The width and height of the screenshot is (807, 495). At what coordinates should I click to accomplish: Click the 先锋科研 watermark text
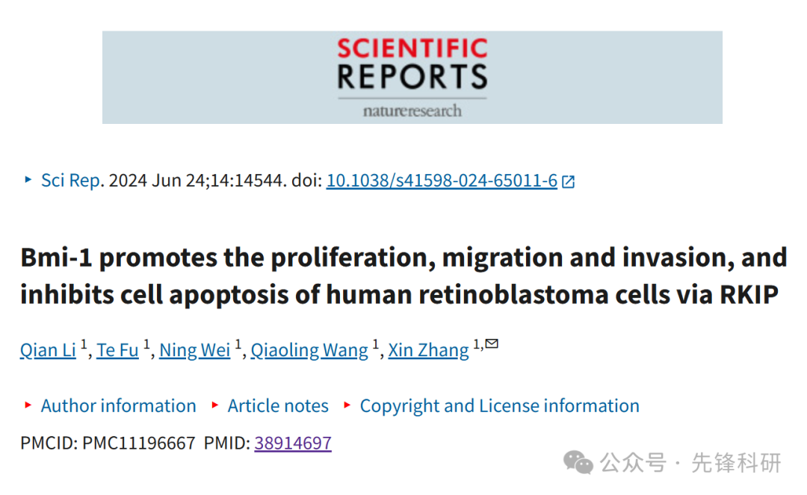tap(736, 463)
